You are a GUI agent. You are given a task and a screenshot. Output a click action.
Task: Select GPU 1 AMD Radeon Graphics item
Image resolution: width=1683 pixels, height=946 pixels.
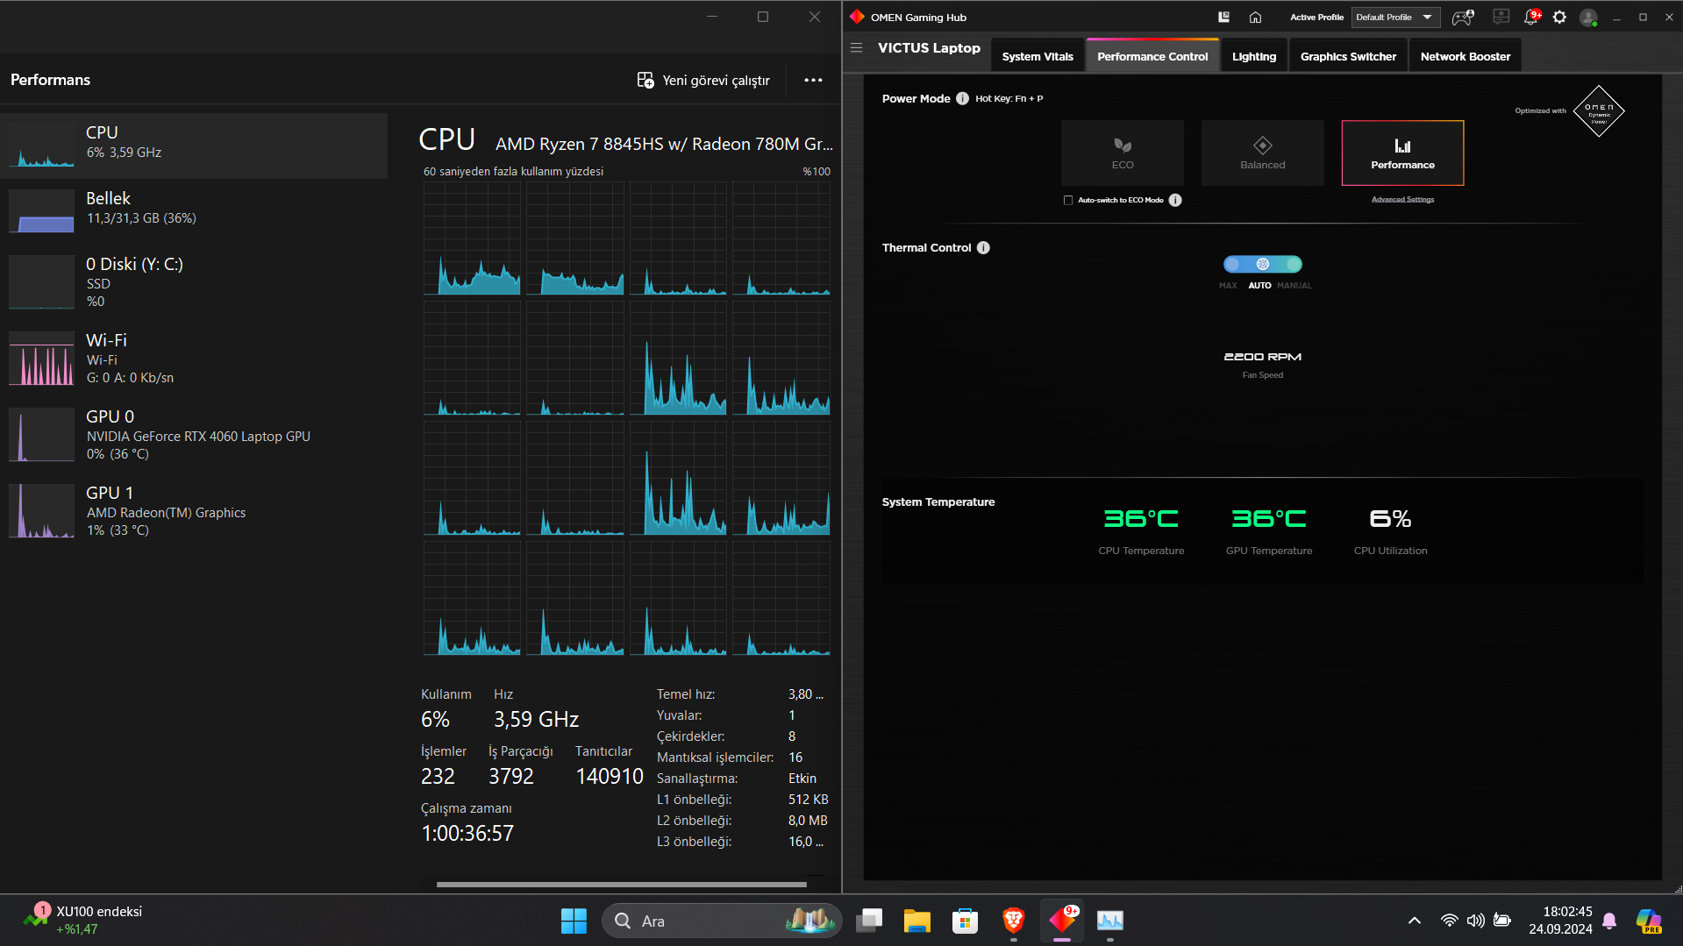point(194,511)
